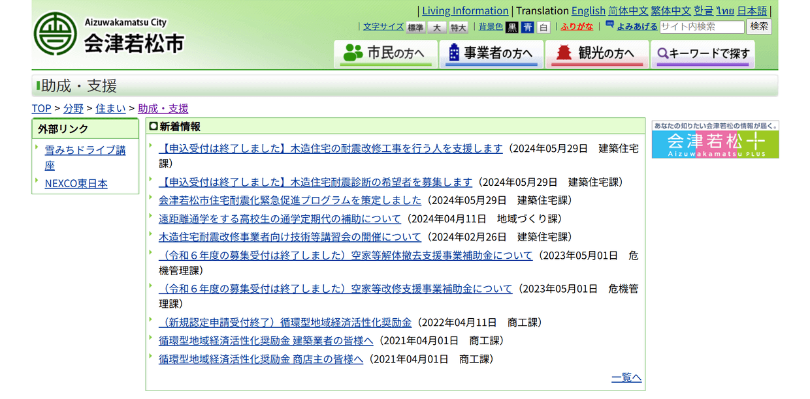Open the 雪みちドライブ講座 external link
The image size is (810, 399).
[85, 158]
